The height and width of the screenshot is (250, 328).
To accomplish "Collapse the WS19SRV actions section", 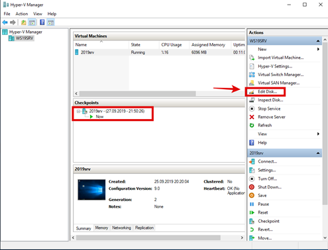I will pos(318,41).
